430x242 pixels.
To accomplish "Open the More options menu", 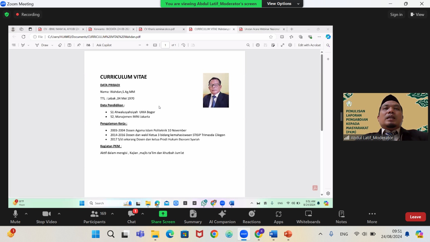I will 372,217.
